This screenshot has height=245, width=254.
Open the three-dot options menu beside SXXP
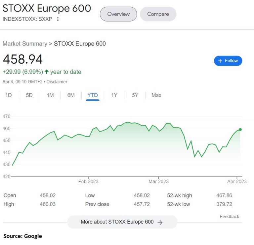coord(58,19)
